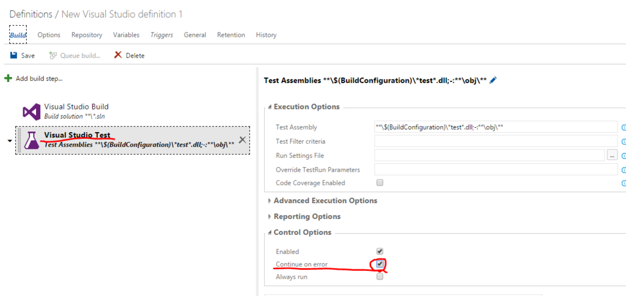The height and width of the screenshot is (296, 626).
Task: Toggle the Code Coverage Enabled checkbox
Action: (380, 182)
